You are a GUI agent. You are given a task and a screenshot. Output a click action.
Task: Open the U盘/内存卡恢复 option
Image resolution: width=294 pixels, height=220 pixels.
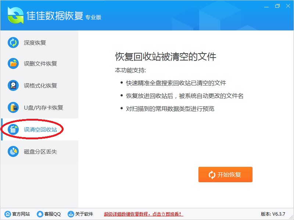pos(43,108)
